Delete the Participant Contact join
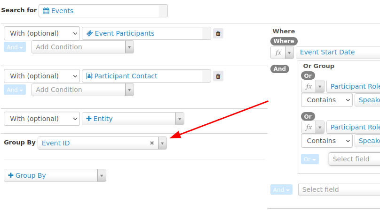The height and width of the screenshot is (212, 380). 218,76
